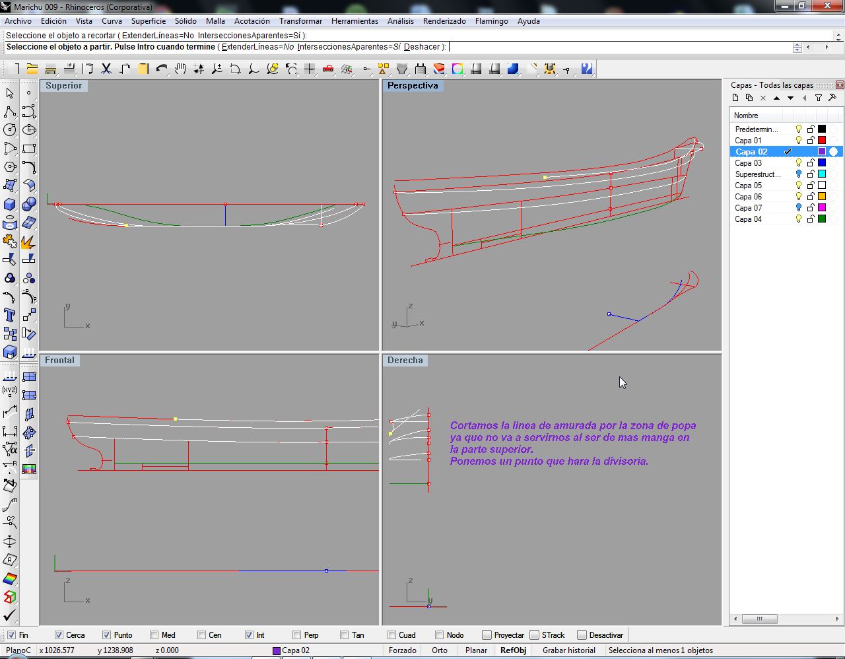Enable the Perp object snap checkbox
Viewport: 845px width, 659px height.
(x=296, y=635)
